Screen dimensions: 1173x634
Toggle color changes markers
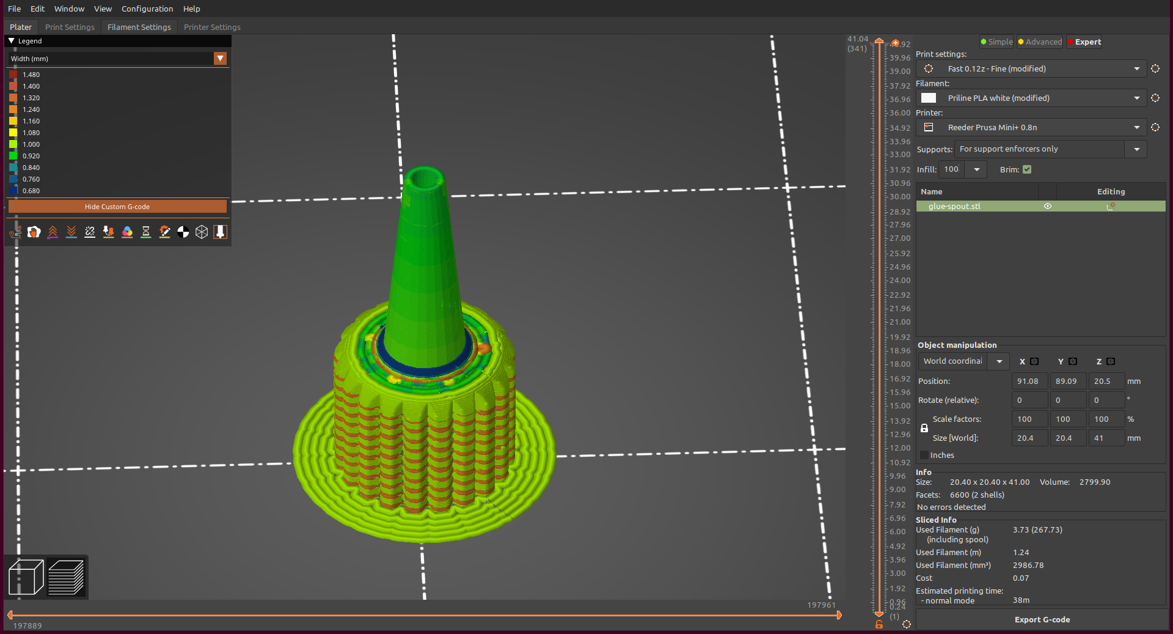127,232
